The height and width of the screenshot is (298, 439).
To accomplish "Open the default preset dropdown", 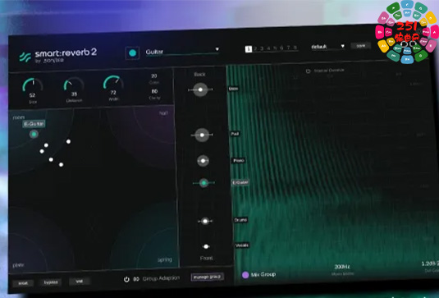I will pos(327,46).
